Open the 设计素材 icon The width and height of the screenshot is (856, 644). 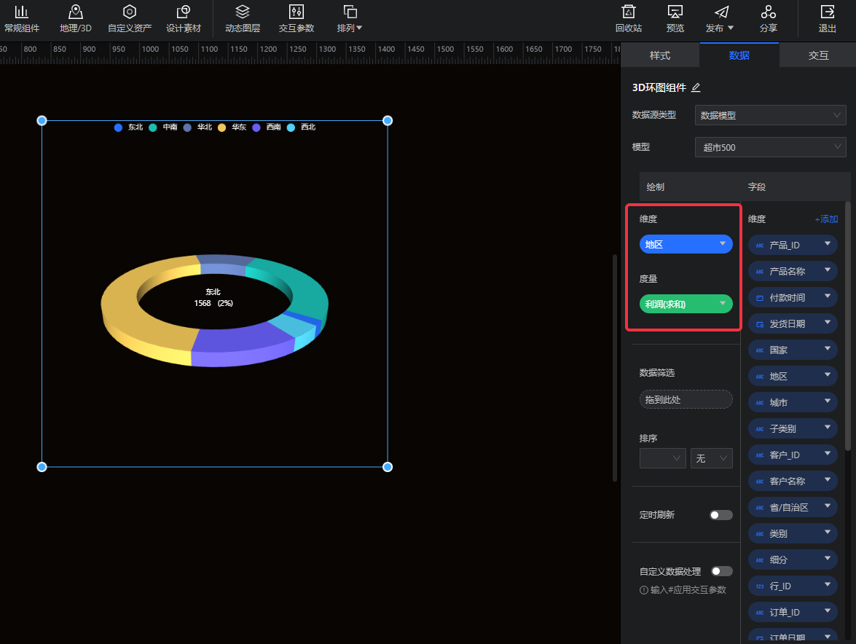click(184, 12)
